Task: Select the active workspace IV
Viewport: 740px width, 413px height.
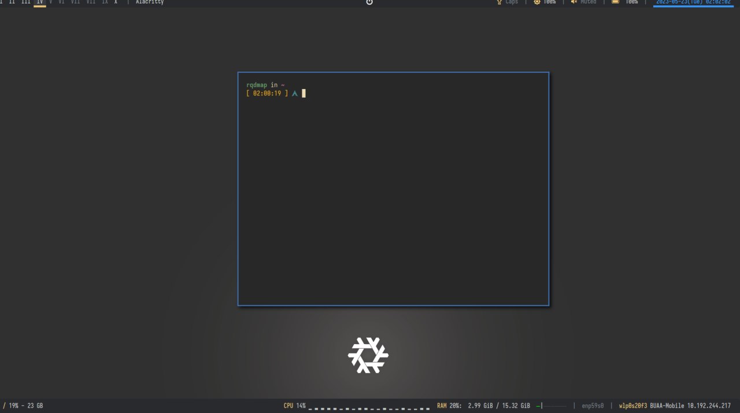Action: click(39, 2)
